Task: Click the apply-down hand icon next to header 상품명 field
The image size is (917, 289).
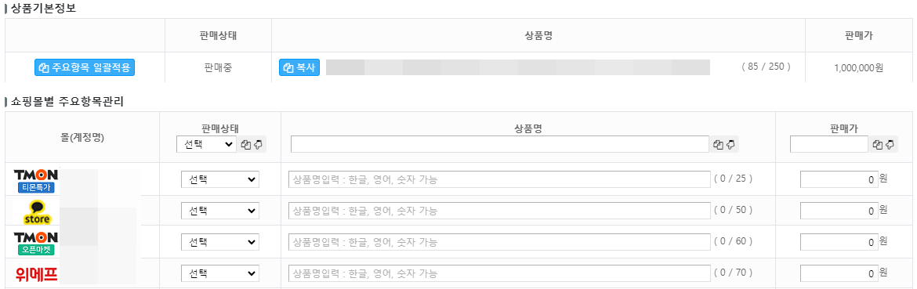Action: pyautogui.click(x=731, y=145)
